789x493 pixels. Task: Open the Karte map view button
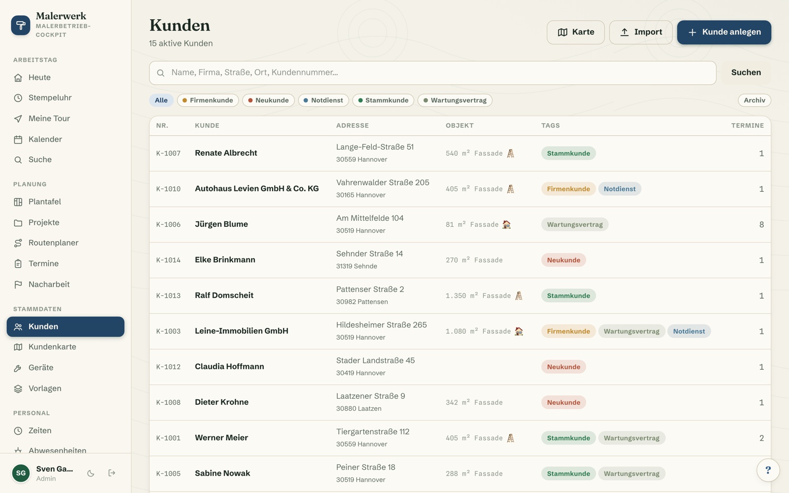(x=575, y=32)
